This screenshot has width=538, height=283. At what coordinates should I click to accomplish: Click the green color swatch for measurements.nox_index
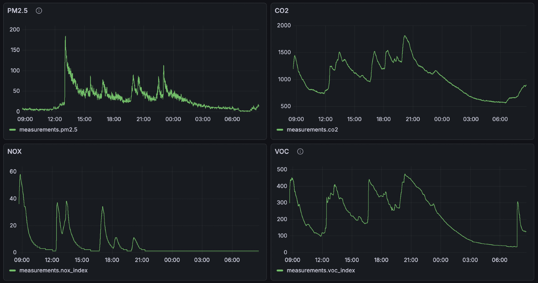13,270
